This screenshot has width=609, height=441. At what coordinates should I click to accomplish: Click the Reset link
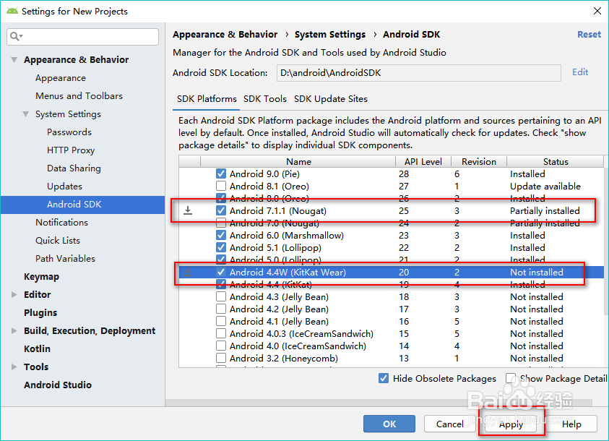pyautogui.click(x=589, y=34)
